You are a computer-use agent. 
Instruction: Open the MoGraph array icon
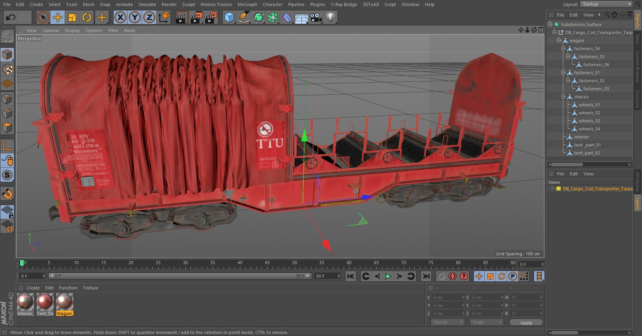[x=273, y=17]
